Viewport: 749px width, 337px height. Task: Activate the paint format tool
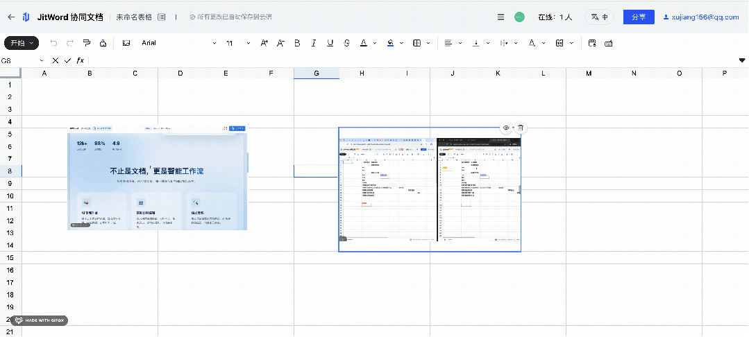point(87,43)
